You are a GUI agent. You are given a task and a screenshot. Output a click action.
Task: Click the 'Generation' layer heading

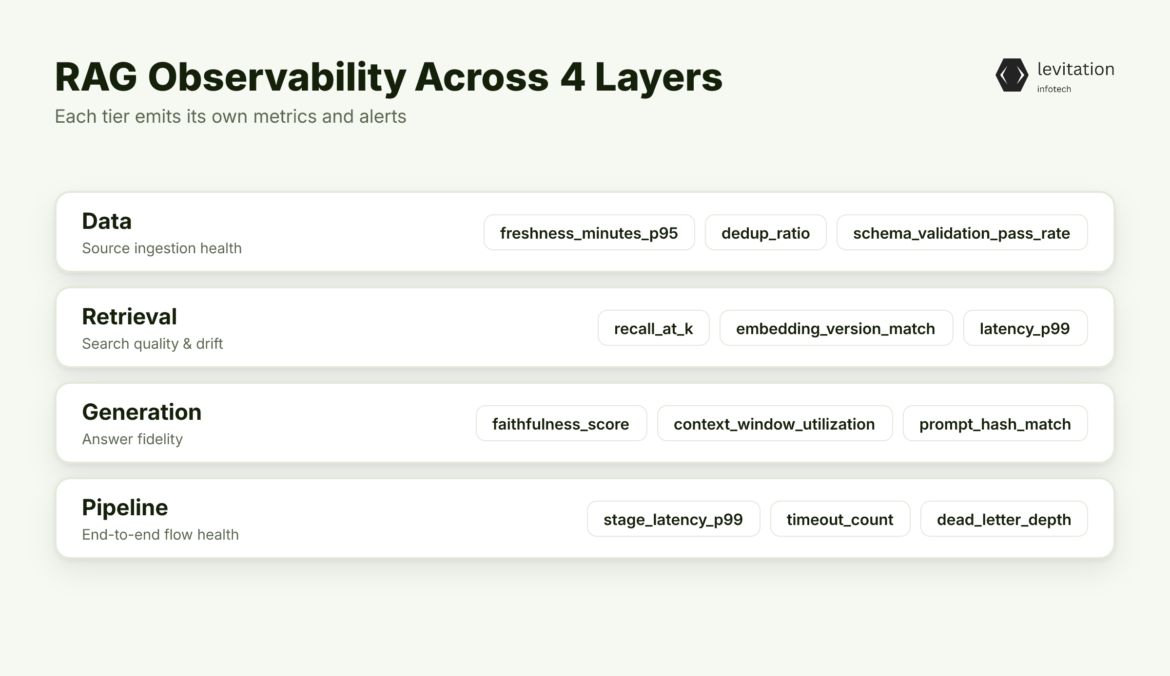click(x=141, y=412)
